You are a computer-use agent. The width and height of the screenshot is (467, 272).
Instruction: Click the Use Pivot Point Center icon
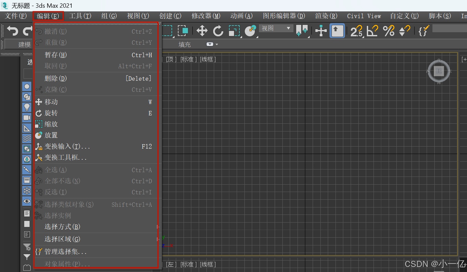[x=302, y=31]
